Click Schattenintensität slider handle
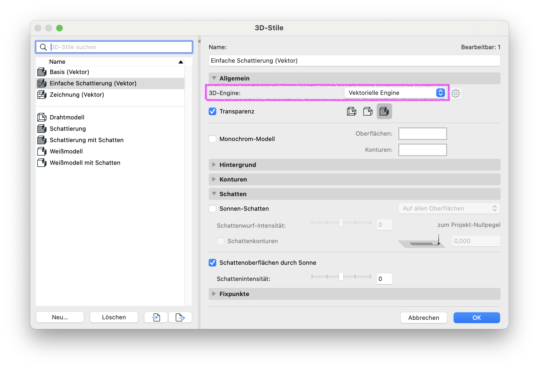 [341, 277]
